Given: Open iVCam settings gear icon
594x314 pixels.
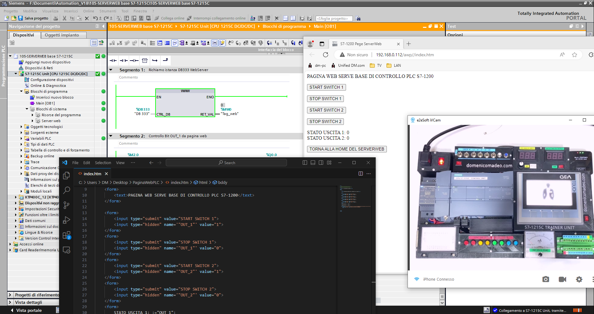Looking at the screenshot, I should pos(579,279).
